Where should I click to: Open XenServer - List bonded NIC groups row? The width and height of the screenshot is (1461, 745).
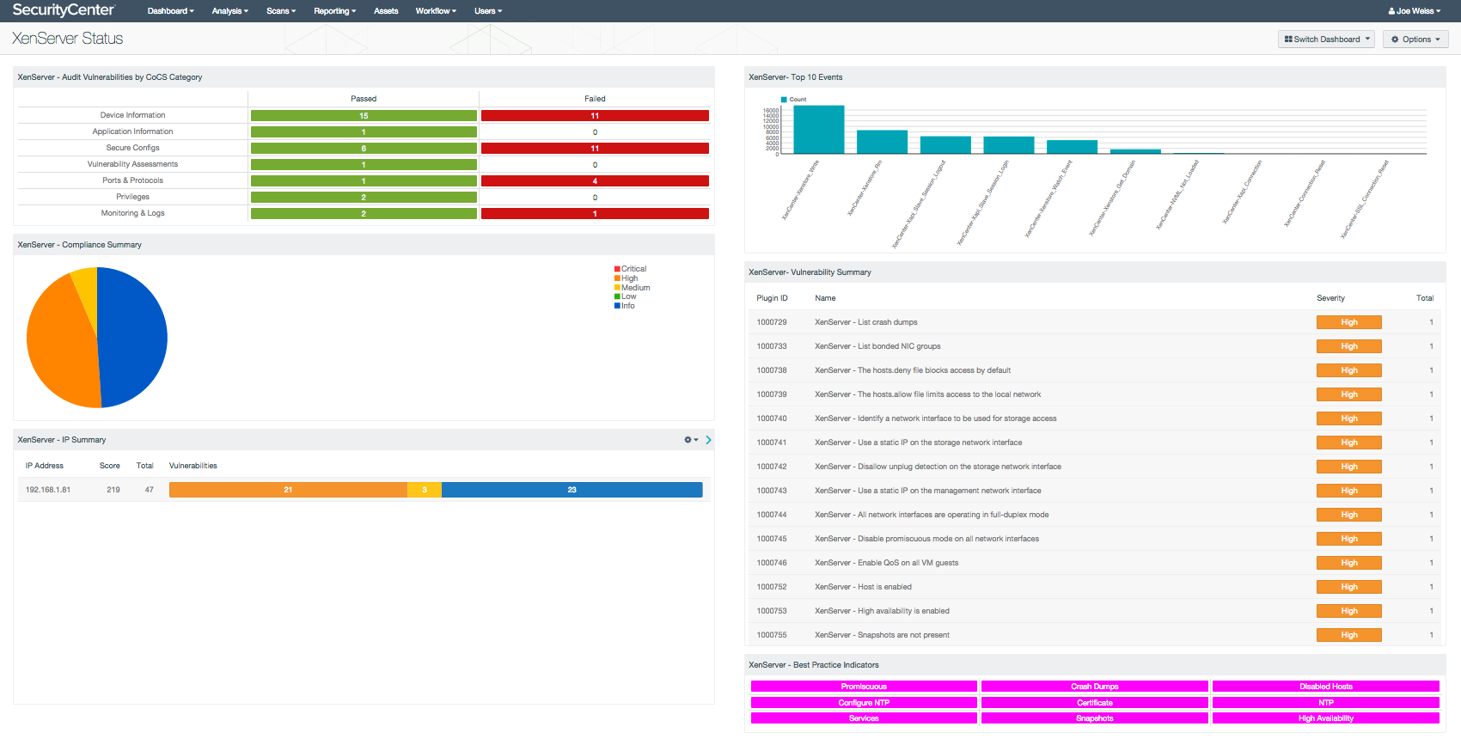tap(1095, 346)
